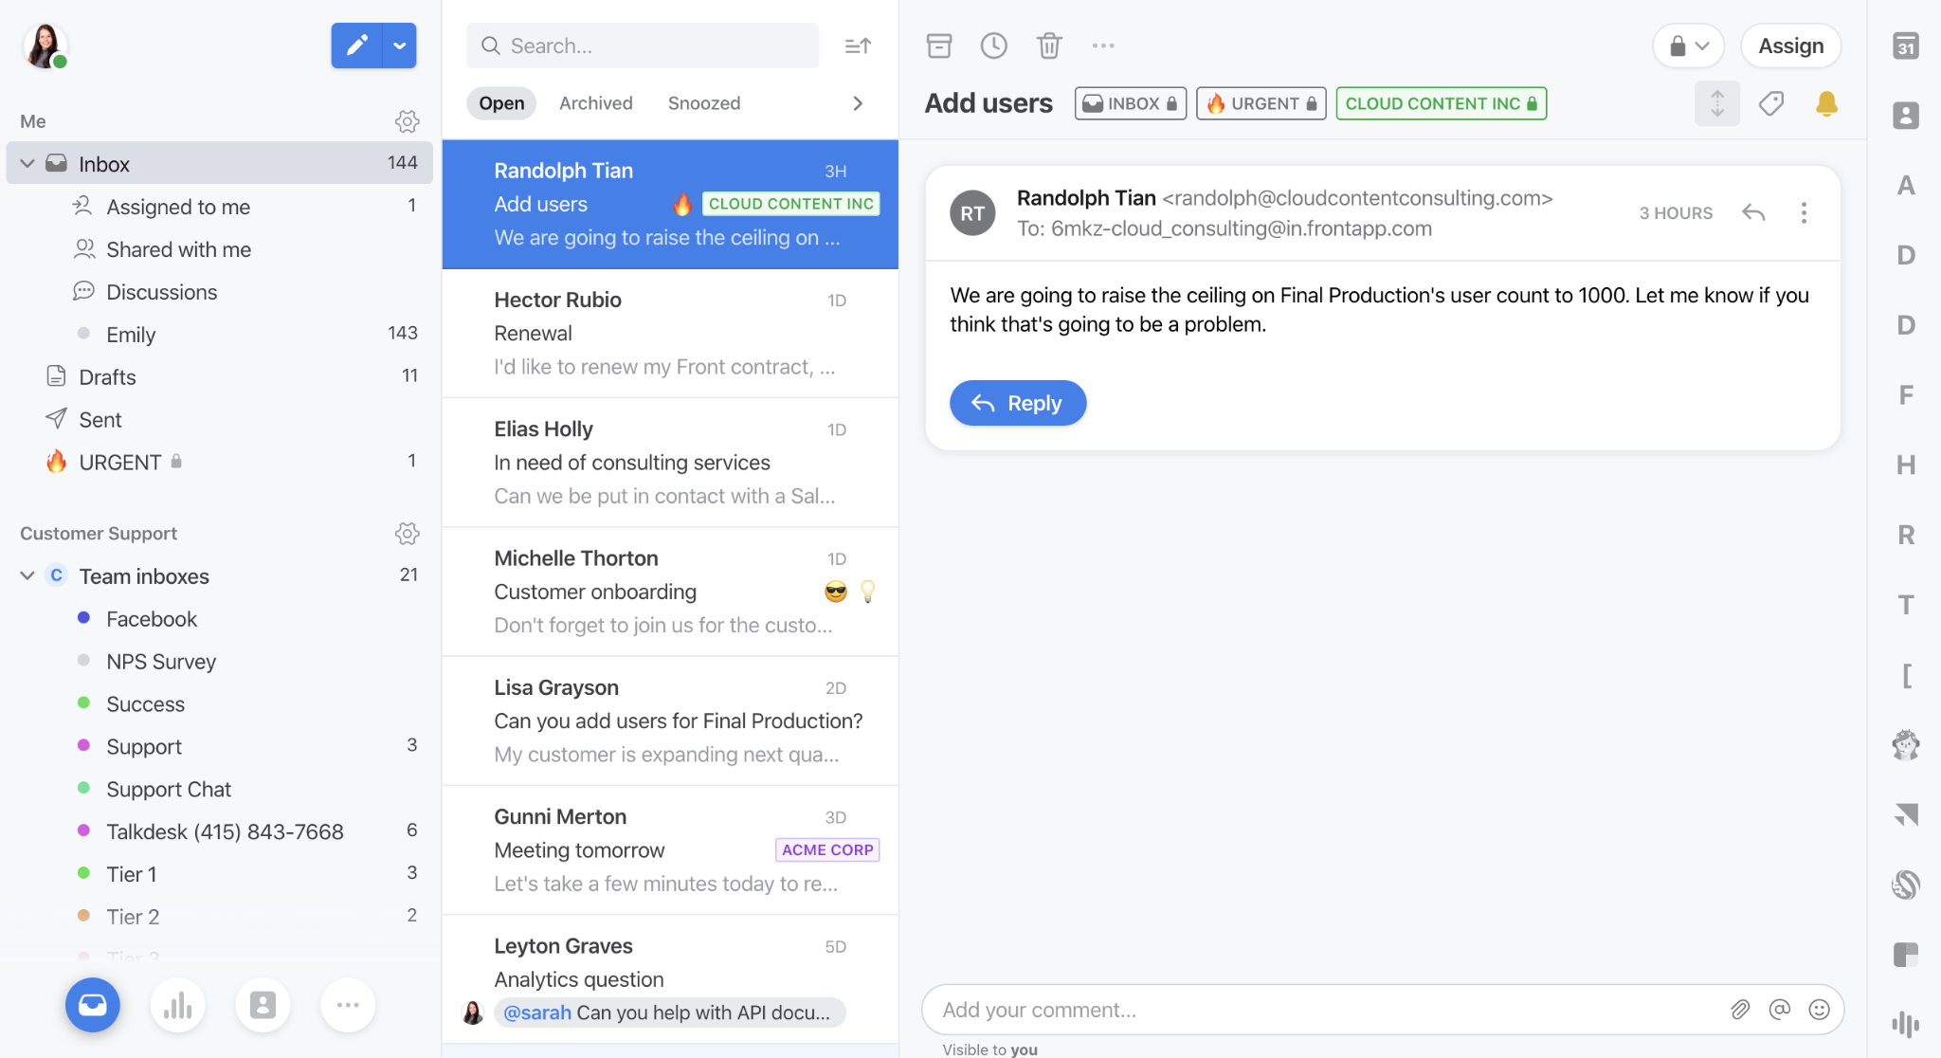
Task: Click the Add your comment field
Action: 1232,1010
